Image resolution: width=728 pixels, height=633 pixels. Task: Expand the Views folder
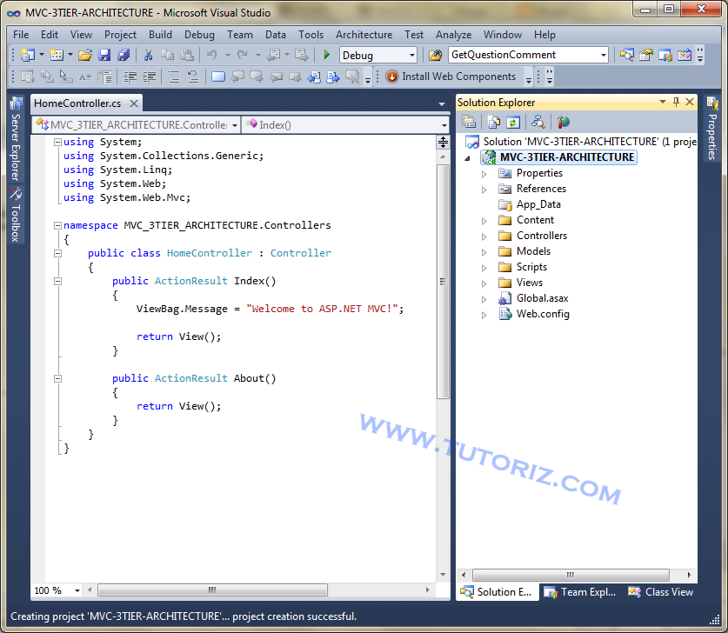coord(484,283)
